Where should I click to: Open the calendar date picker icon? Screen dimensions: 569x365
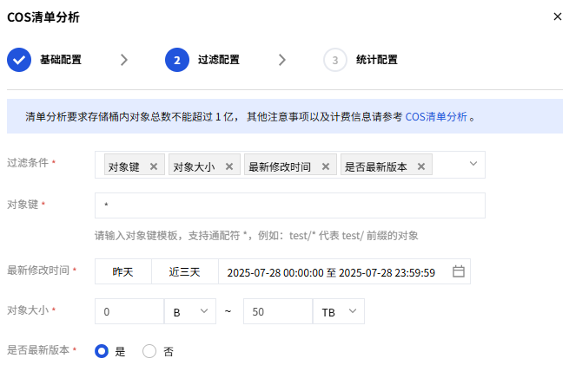pyautogui.click(x=459, y=271)
